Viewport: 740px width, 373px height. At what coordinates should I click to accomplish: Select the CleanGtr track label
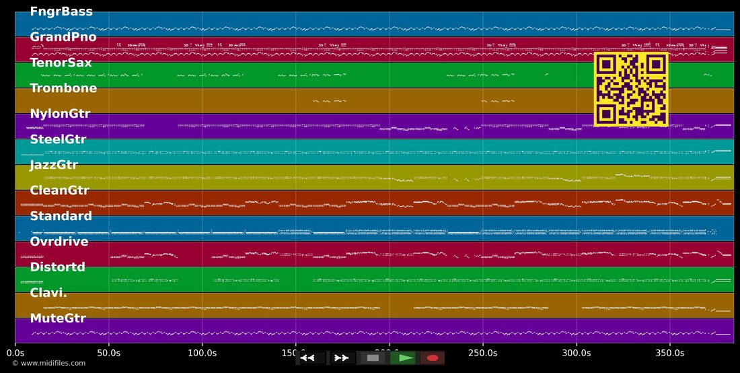click(59, 191)
